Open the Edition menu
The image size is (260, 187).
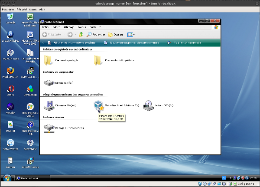tap(56, 27)
